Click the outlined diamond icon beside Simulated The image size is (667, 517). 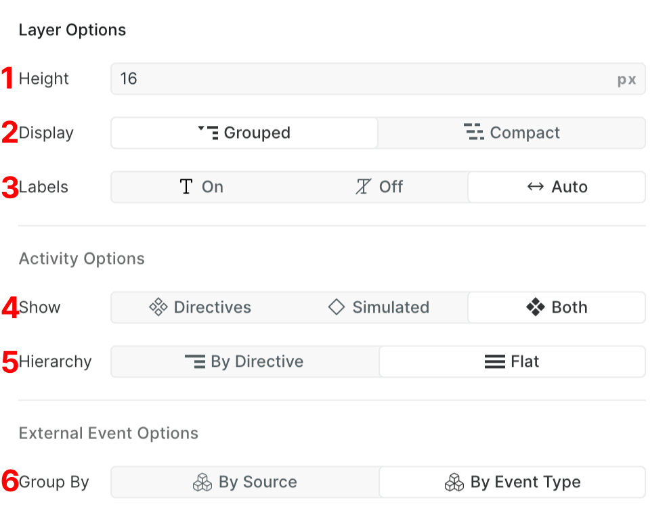337,307
